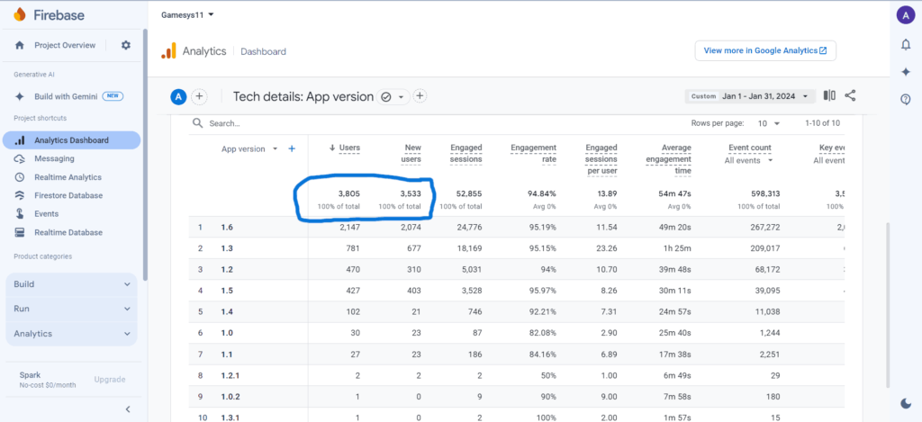Collapse the sidebar navigation chevron

pos(127,409)
